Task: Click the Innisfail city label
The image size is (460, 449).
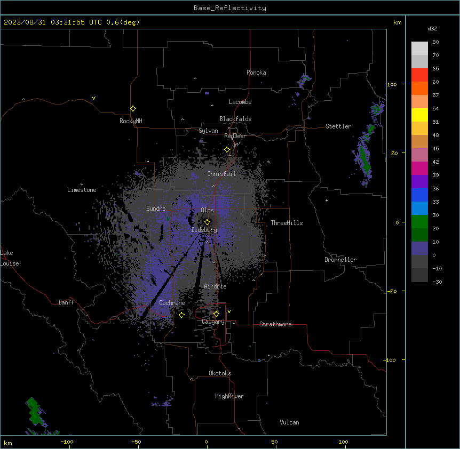Action: coord(221,174)
